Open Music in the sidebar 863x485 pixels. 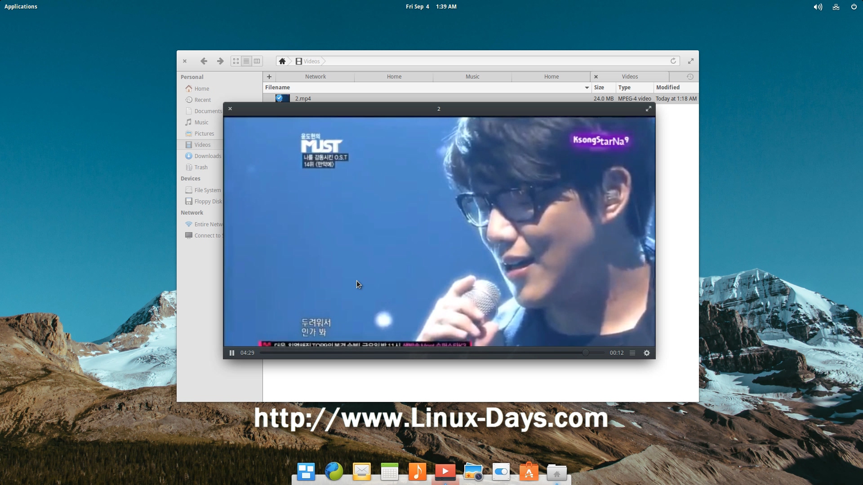pos(197,123)
